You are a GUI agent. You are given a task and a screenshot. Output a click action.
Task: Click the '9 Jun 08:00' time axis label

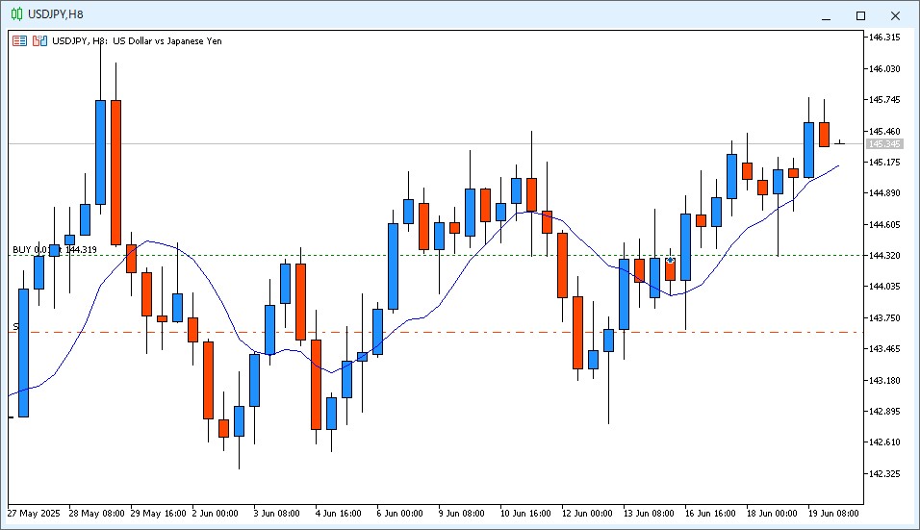pos(461,514)
